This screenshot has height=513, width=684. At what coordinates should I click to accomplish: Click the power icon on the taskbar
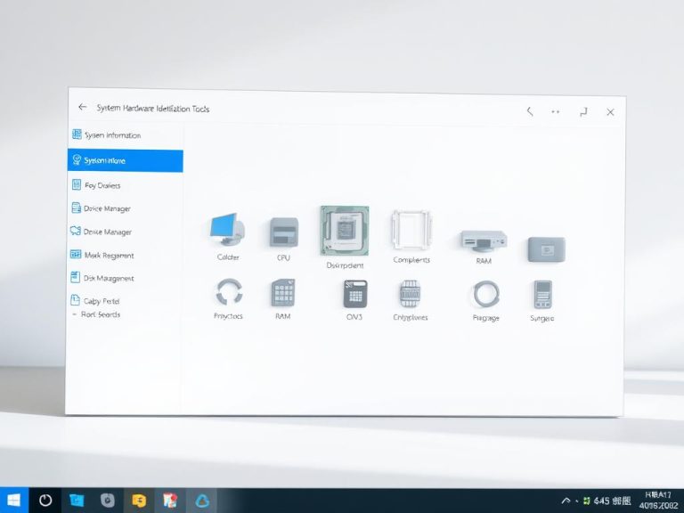click(x=45, y=501)
